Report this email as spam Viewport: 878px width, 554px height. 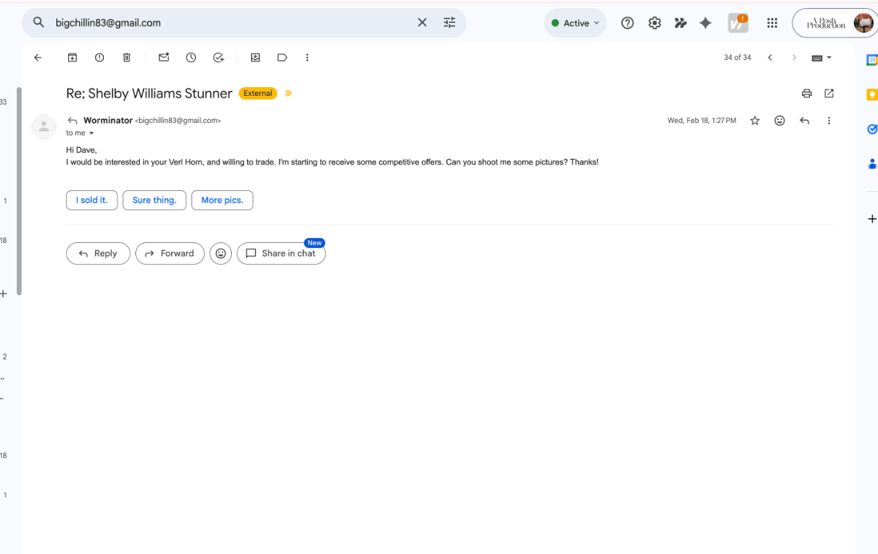(100, 58)
